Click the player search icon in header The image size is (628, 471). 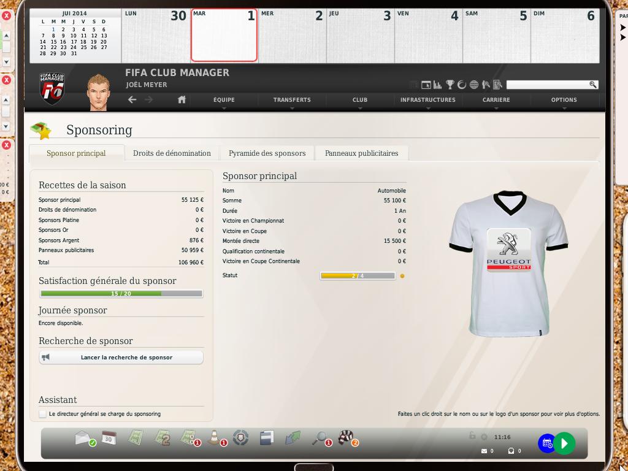pyautogui.click(x=486, y=85)
